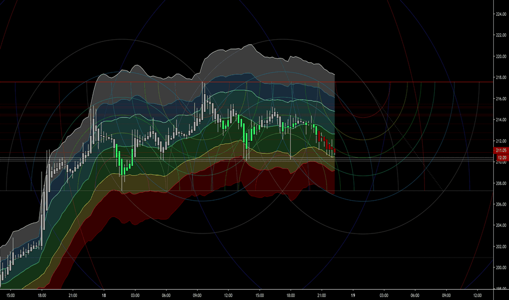Select the 03:00 time label of day 19
The height and width of the screenshot is (300, 509).
point(384,296)
